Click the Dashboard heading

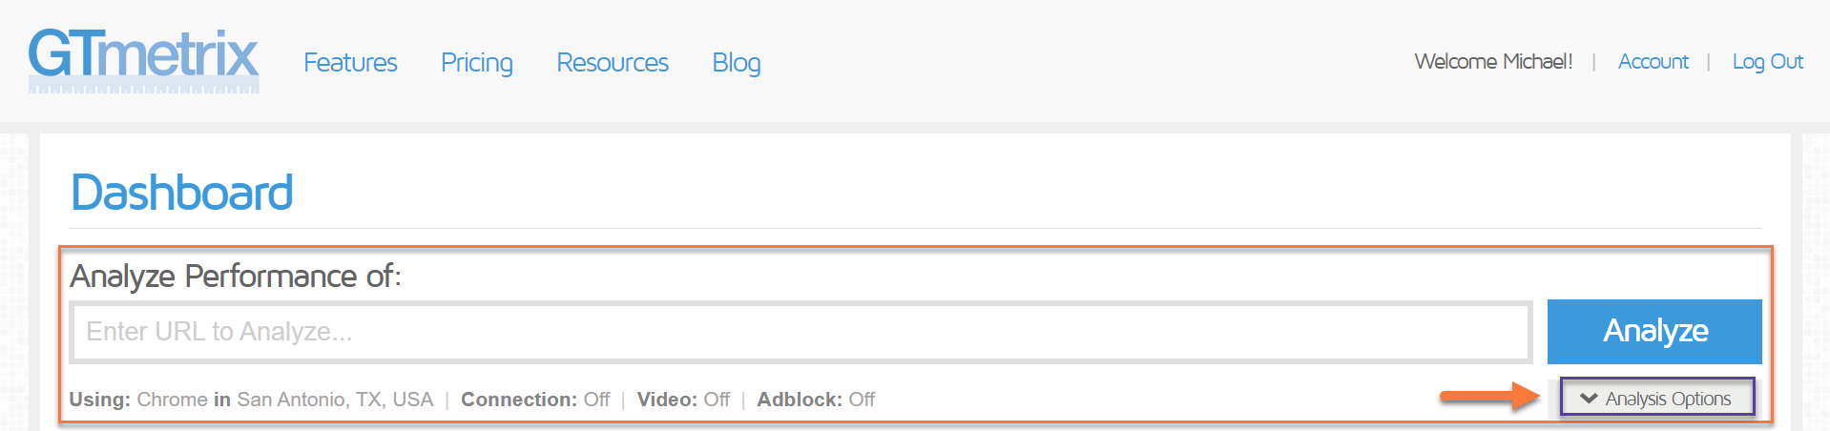182,193
